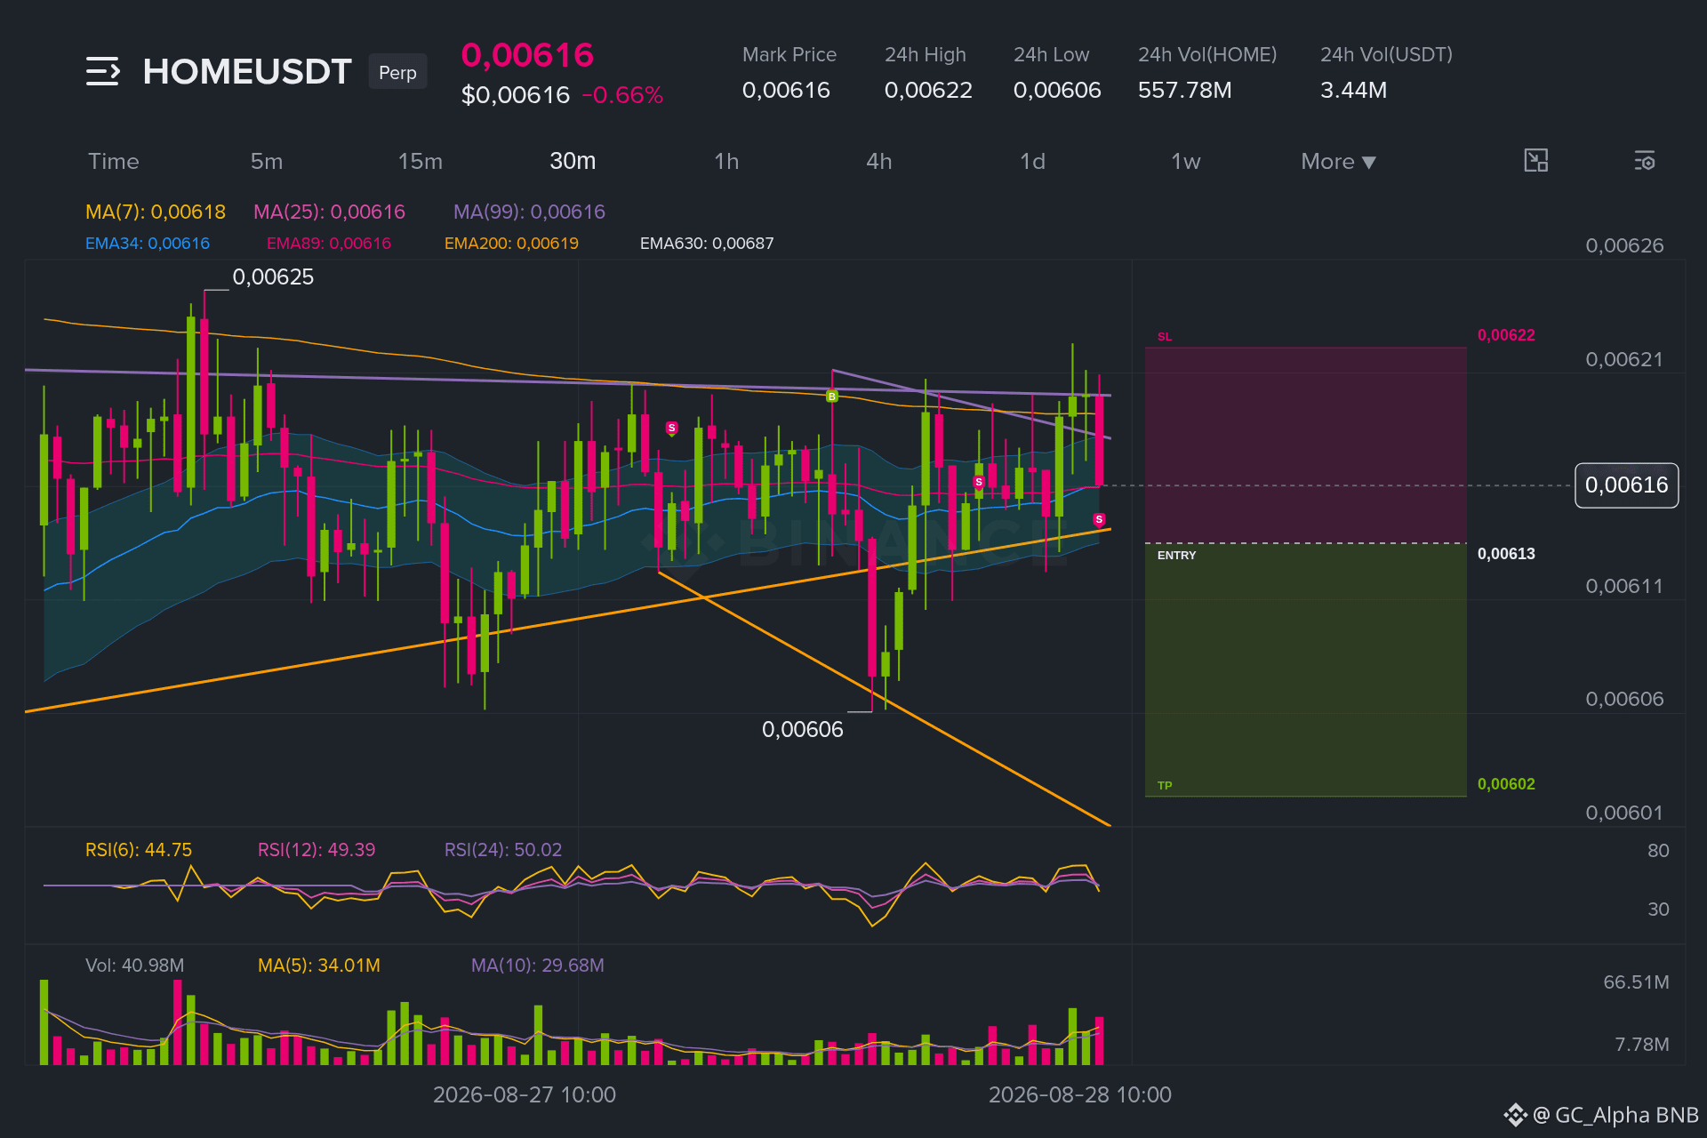Click the SL label in the position box
This screenshot has width=1707, height=1138.
(x=1165, y=337)
